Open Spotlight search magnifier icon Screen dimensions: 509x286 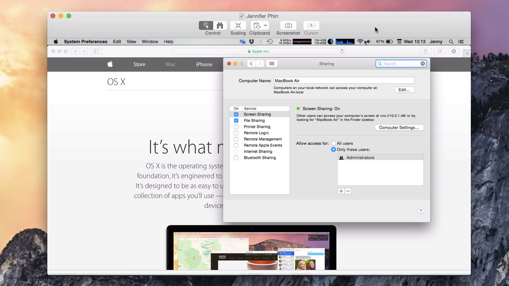pyautogui.click(x=451, y=42)
